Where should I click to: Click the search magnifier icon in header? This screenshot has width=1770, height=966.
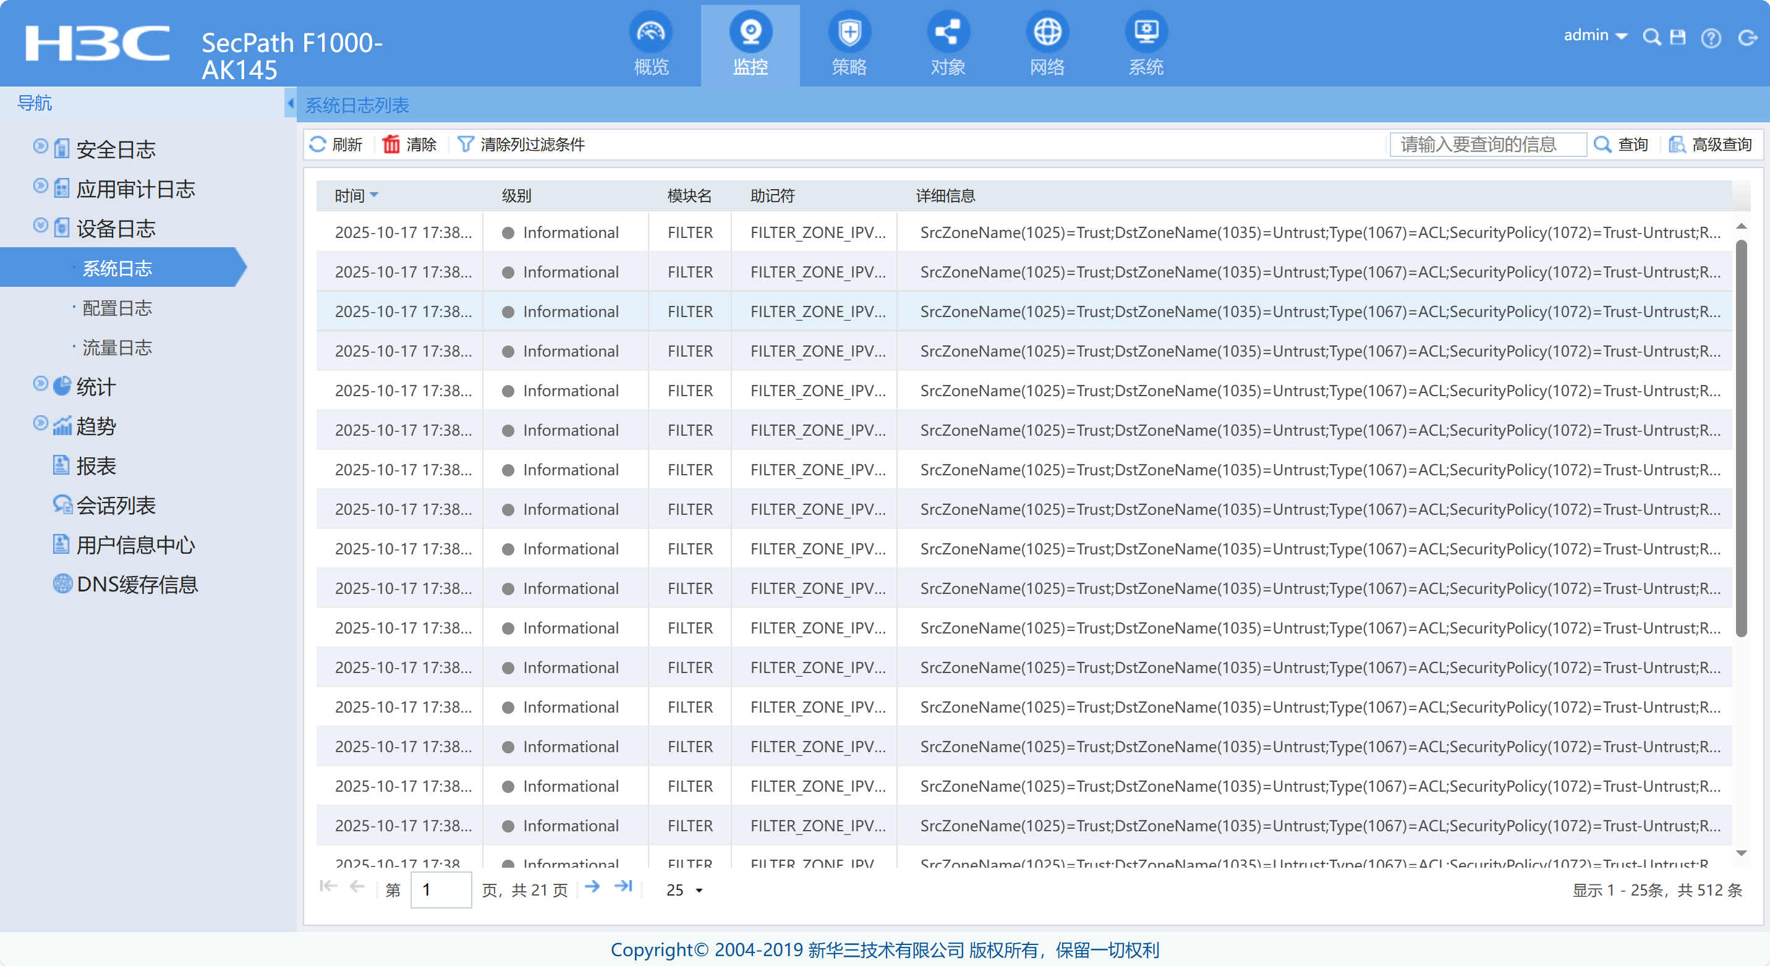(1651, 36)
